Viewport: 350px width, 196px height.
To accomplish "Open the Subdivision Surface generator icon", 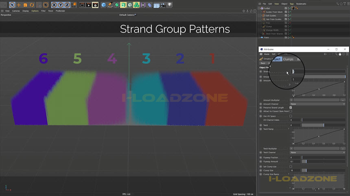I will [x=117, y=5].
